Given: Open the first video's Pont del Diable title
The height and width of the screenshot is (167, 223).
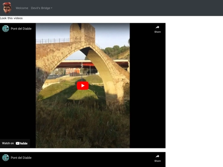Looking at the screenshot, I should pos(21,28).
